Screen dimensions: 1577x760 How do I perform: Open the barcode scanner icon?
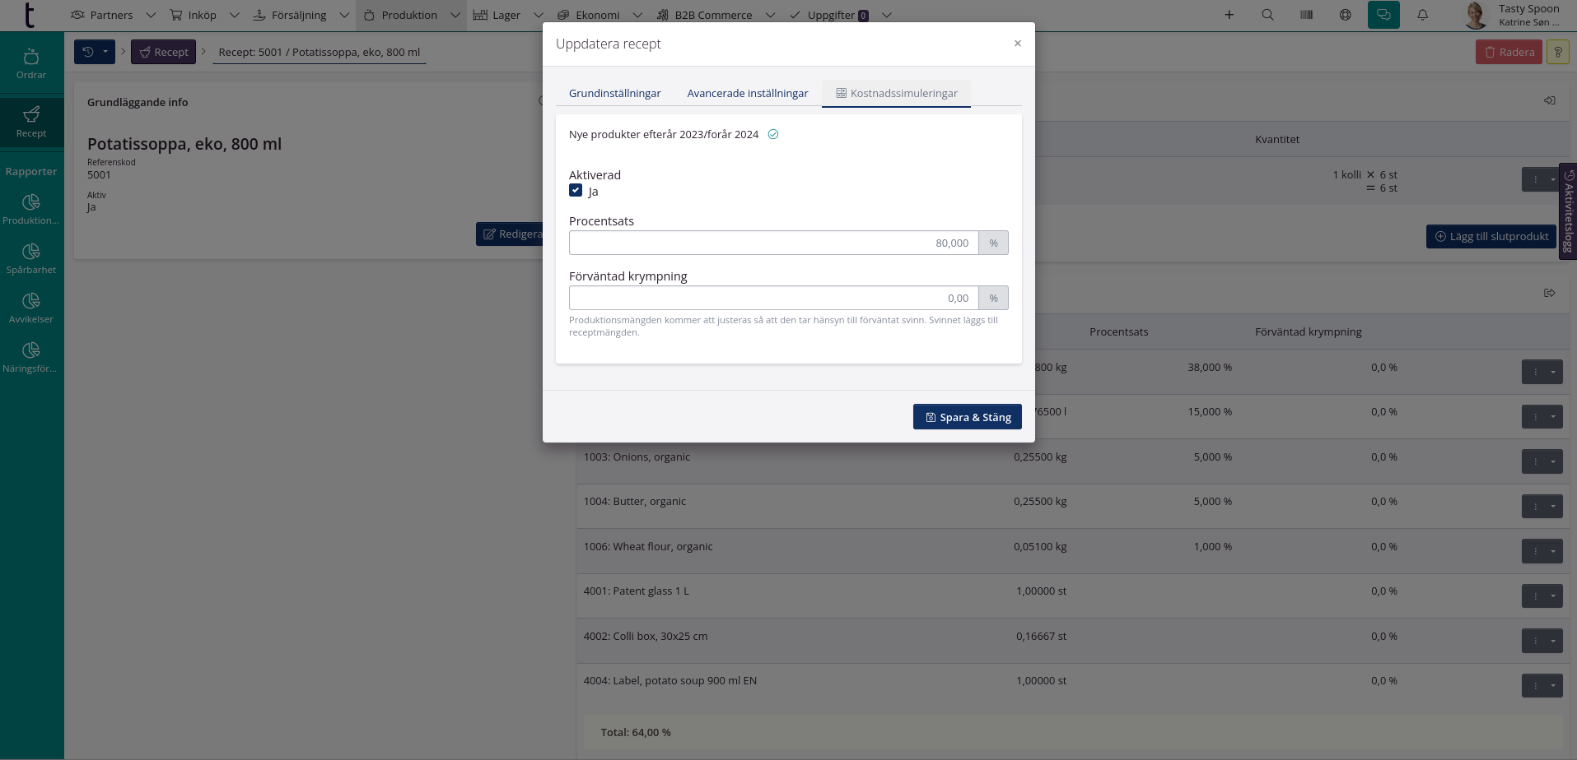(1306, 15)
